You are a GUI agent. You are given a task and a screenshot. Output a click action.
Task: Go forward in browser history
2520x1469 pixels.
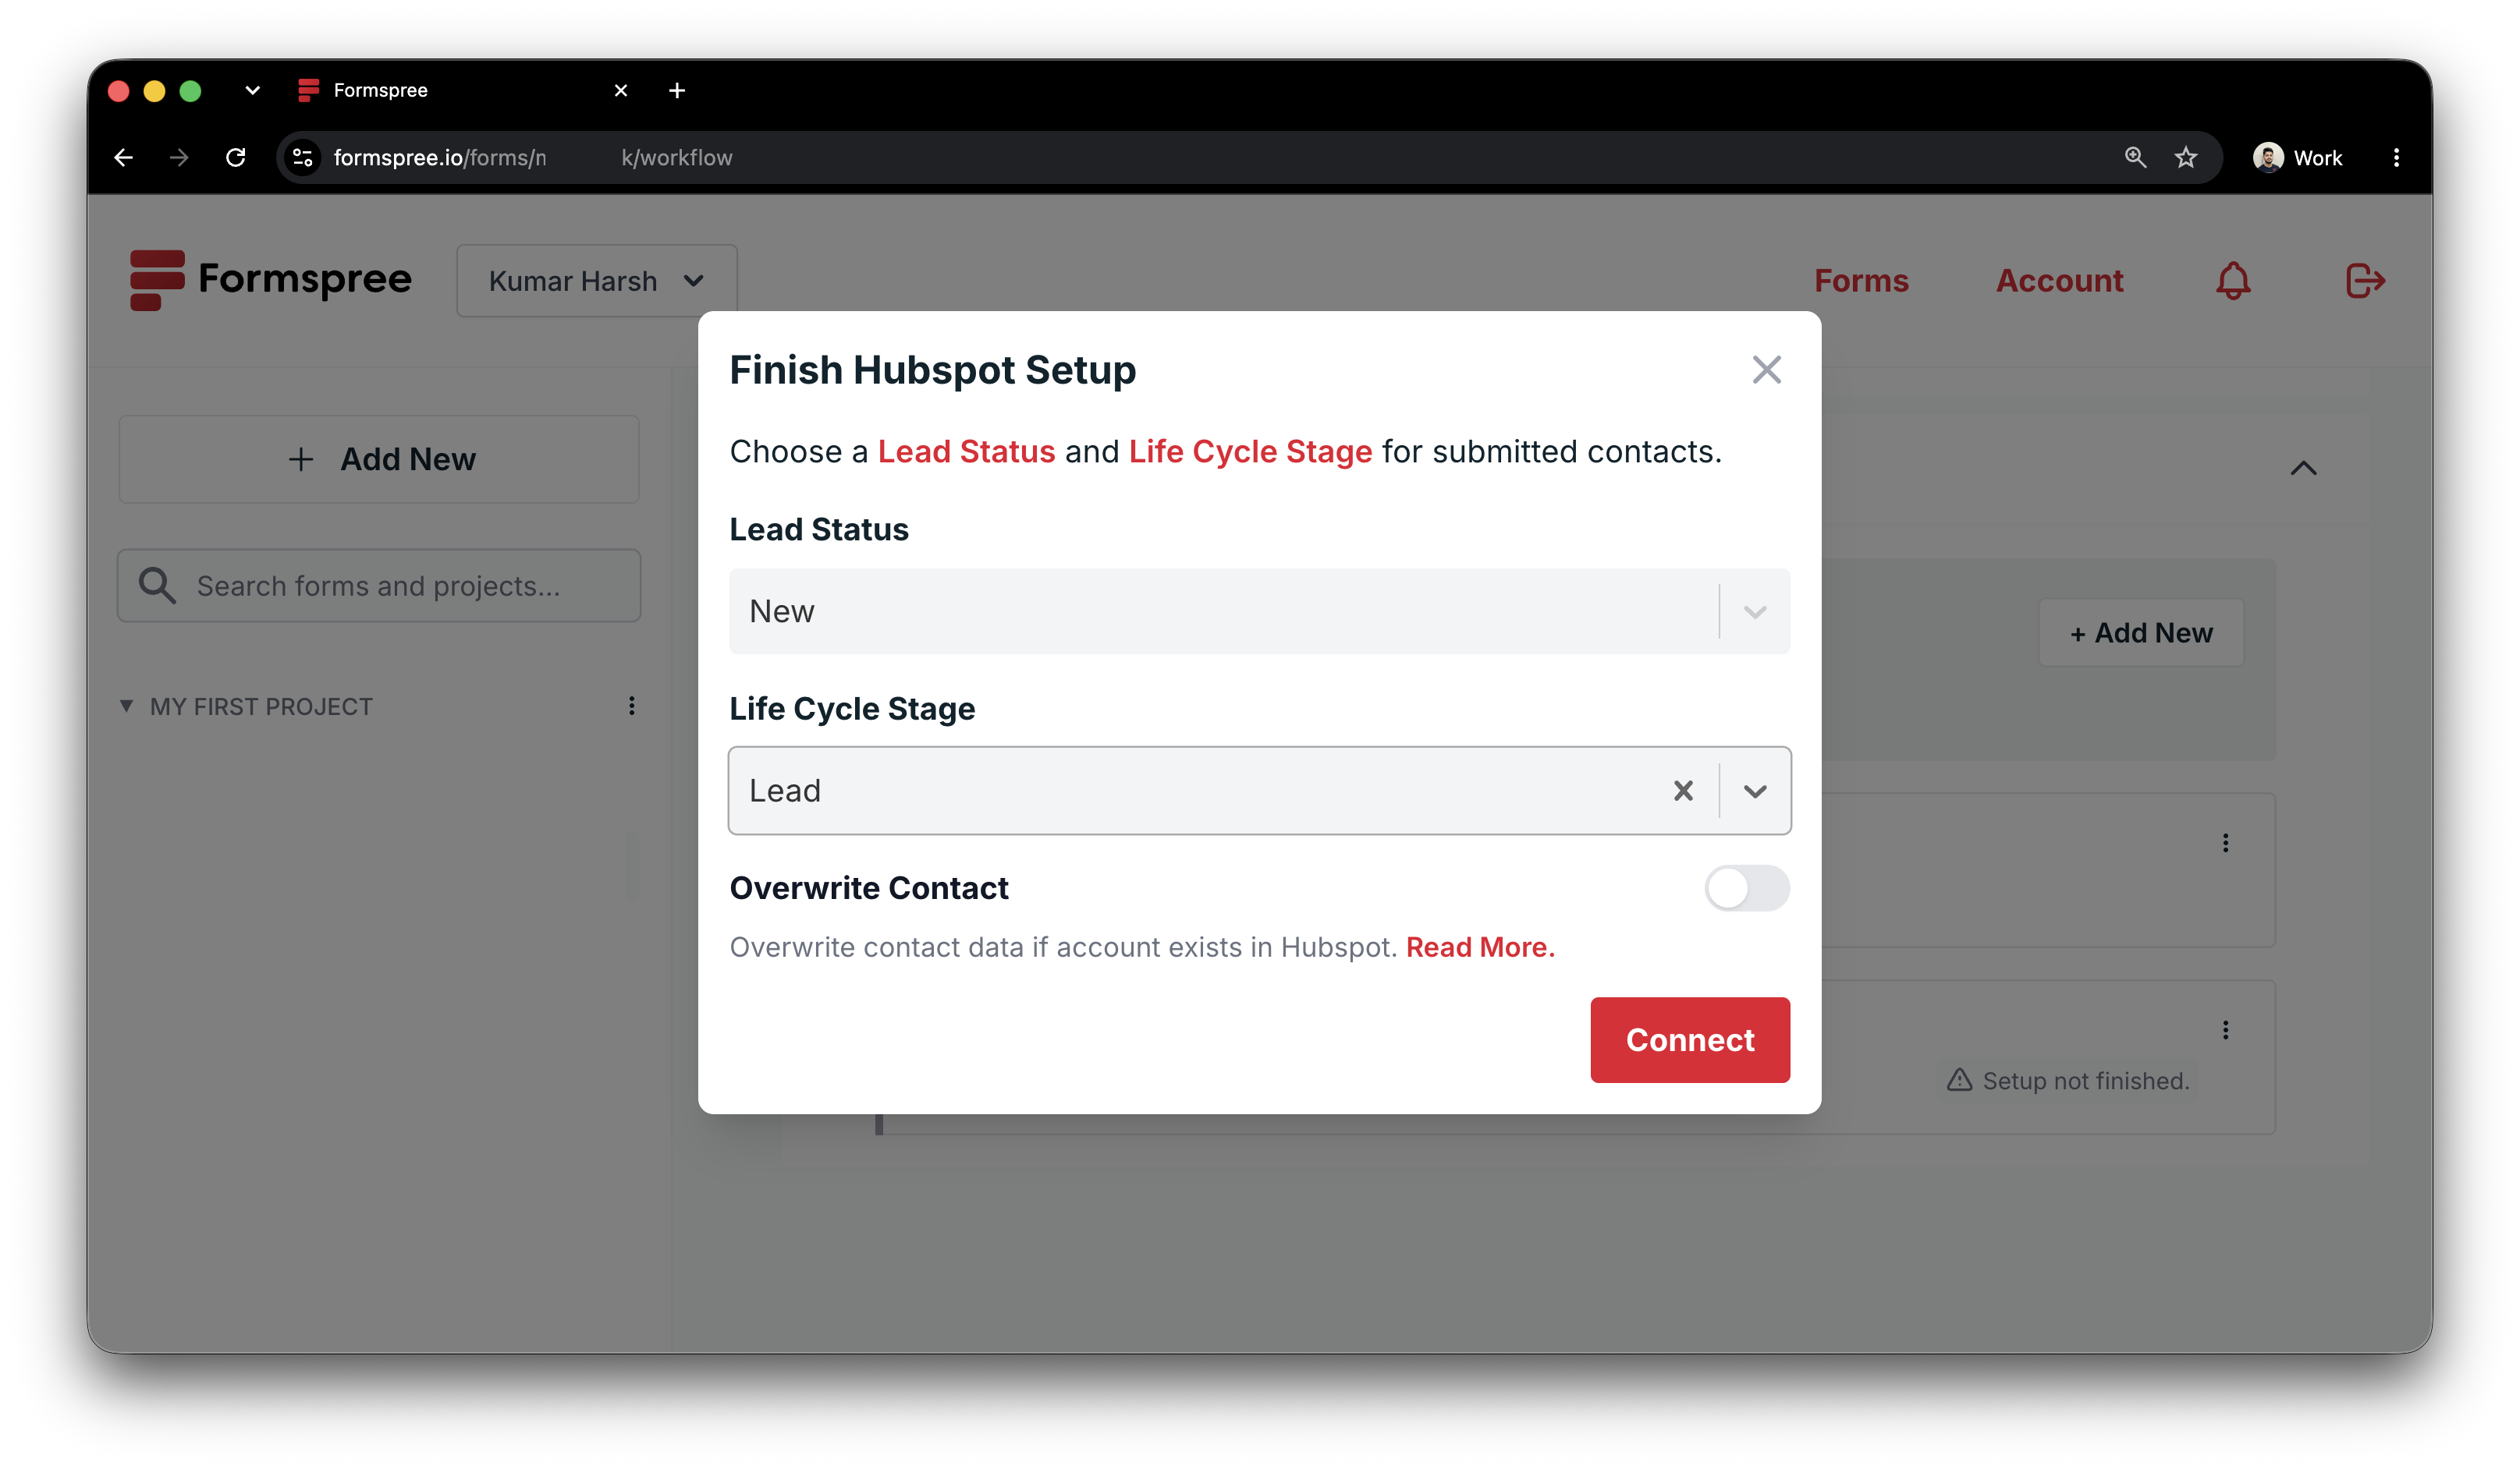(x=179, y=157)
